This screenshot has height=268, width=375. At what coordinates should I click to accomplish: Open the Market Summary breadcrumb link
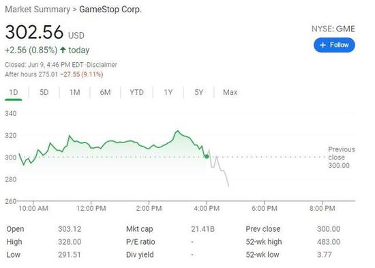[37, 10]
